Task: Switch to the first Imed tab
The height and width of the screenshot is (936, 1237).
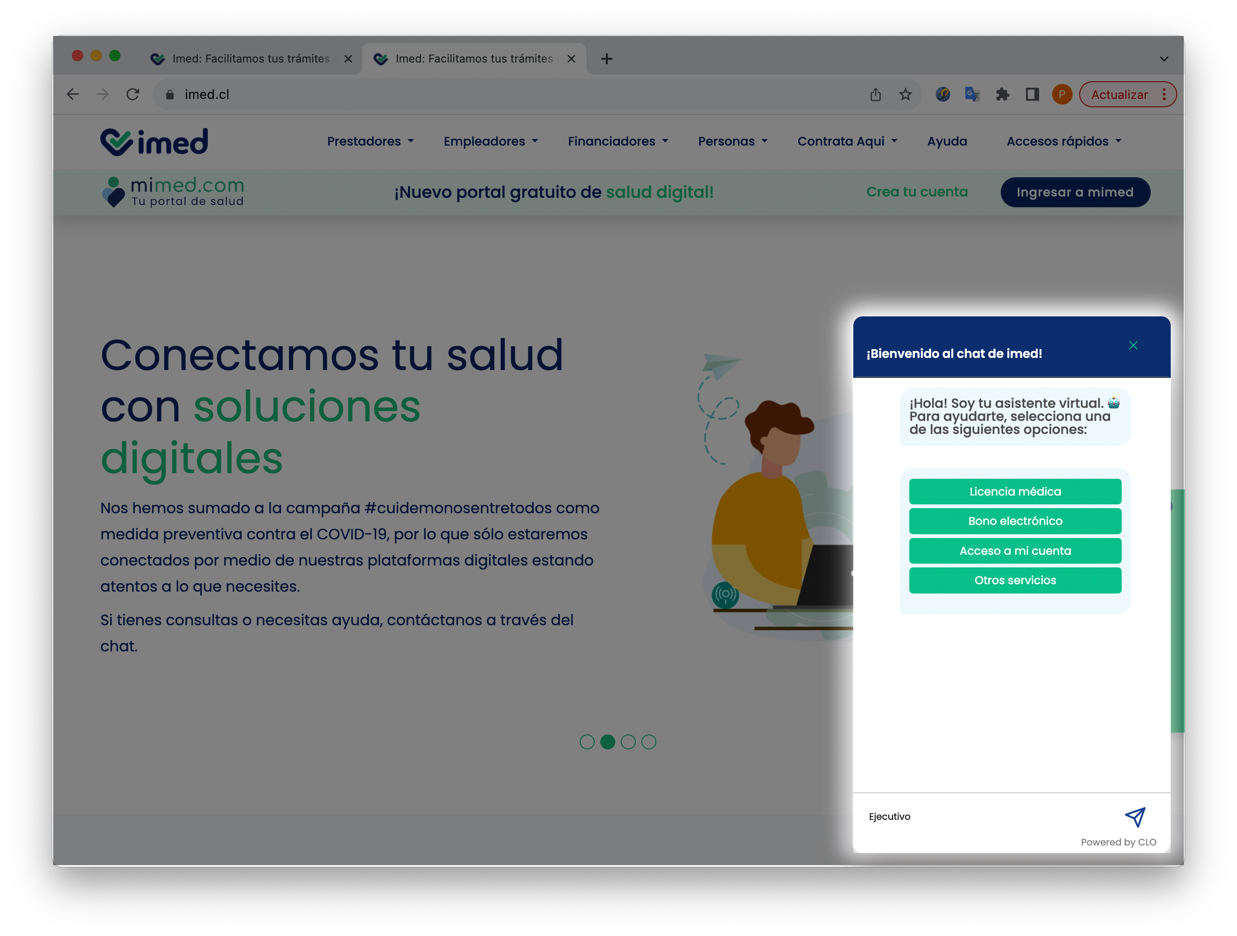Action: (x=250, y=59)
